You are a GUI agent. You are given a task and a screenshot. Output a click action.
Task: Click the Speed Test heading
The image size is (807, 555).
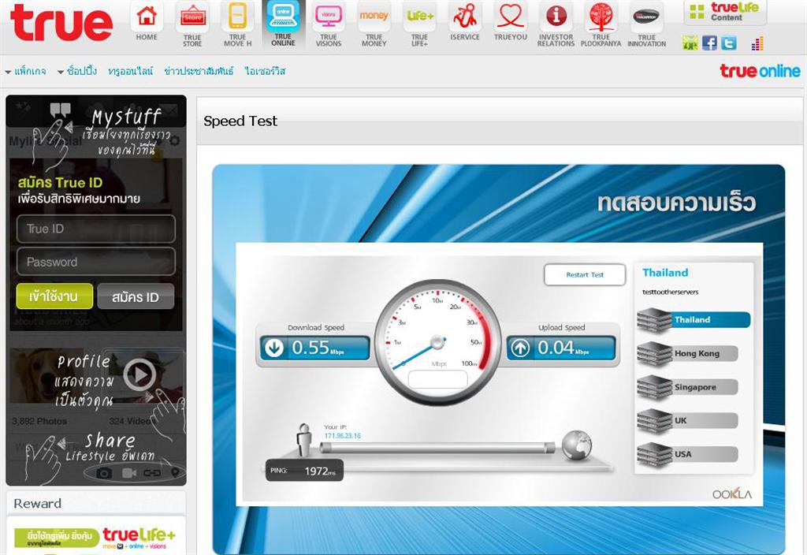click(x=240, y=121)
